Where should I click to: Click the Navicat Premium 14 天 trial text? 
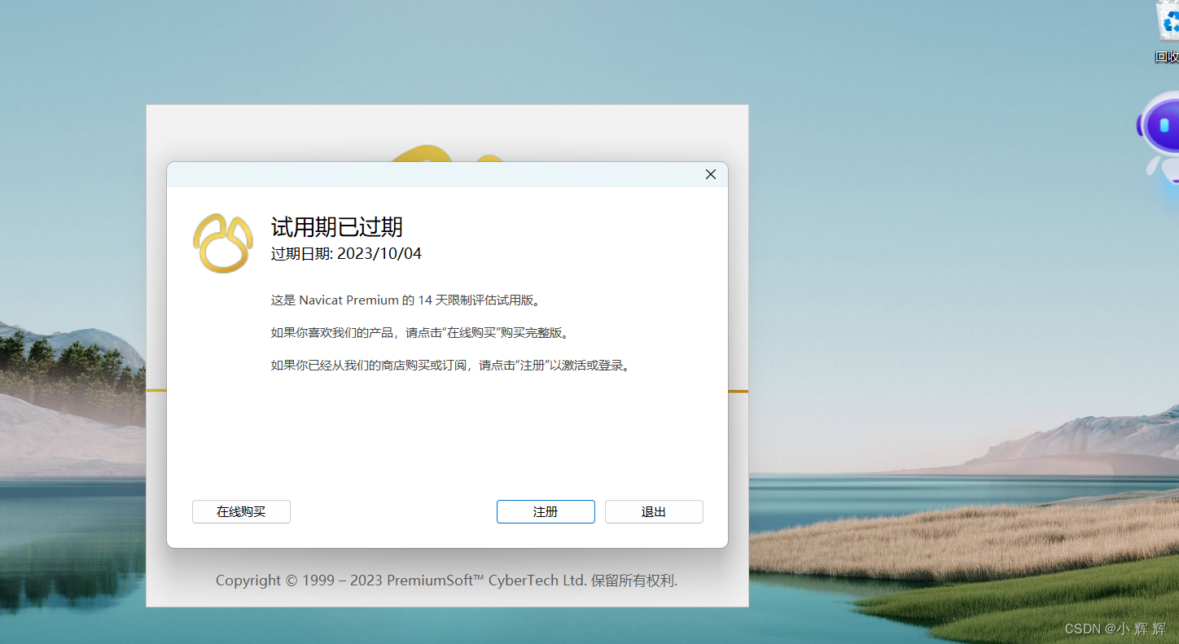point(406,300)
